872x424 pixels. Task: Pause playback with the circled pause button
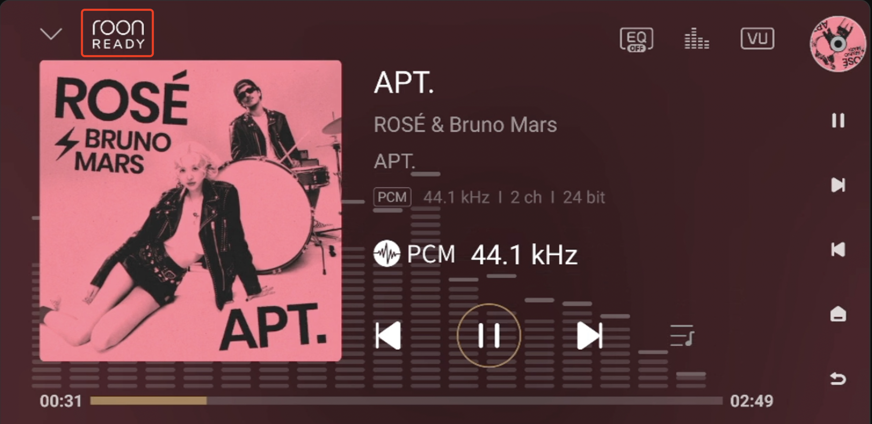(x=489, y=335)
